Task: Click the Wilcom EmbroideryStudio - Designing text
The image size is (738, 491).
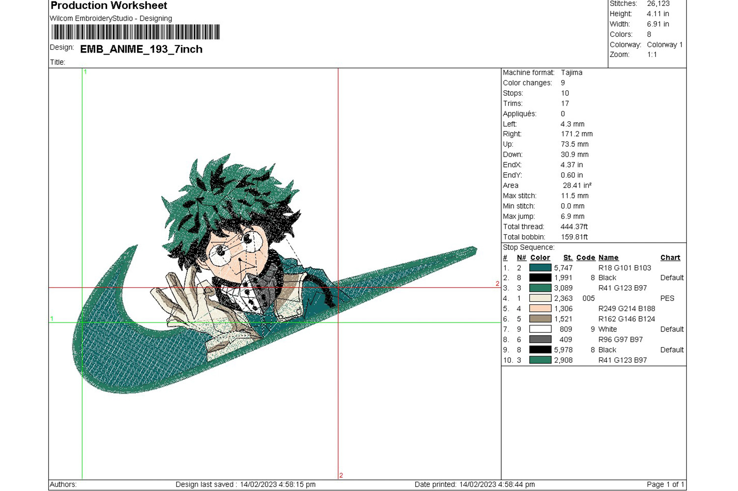Action: (111, 18)
